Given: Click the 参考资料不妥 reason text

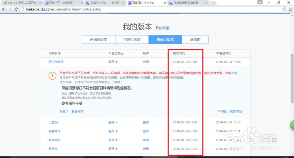Looking at the screenshot, I should point(72,103).
